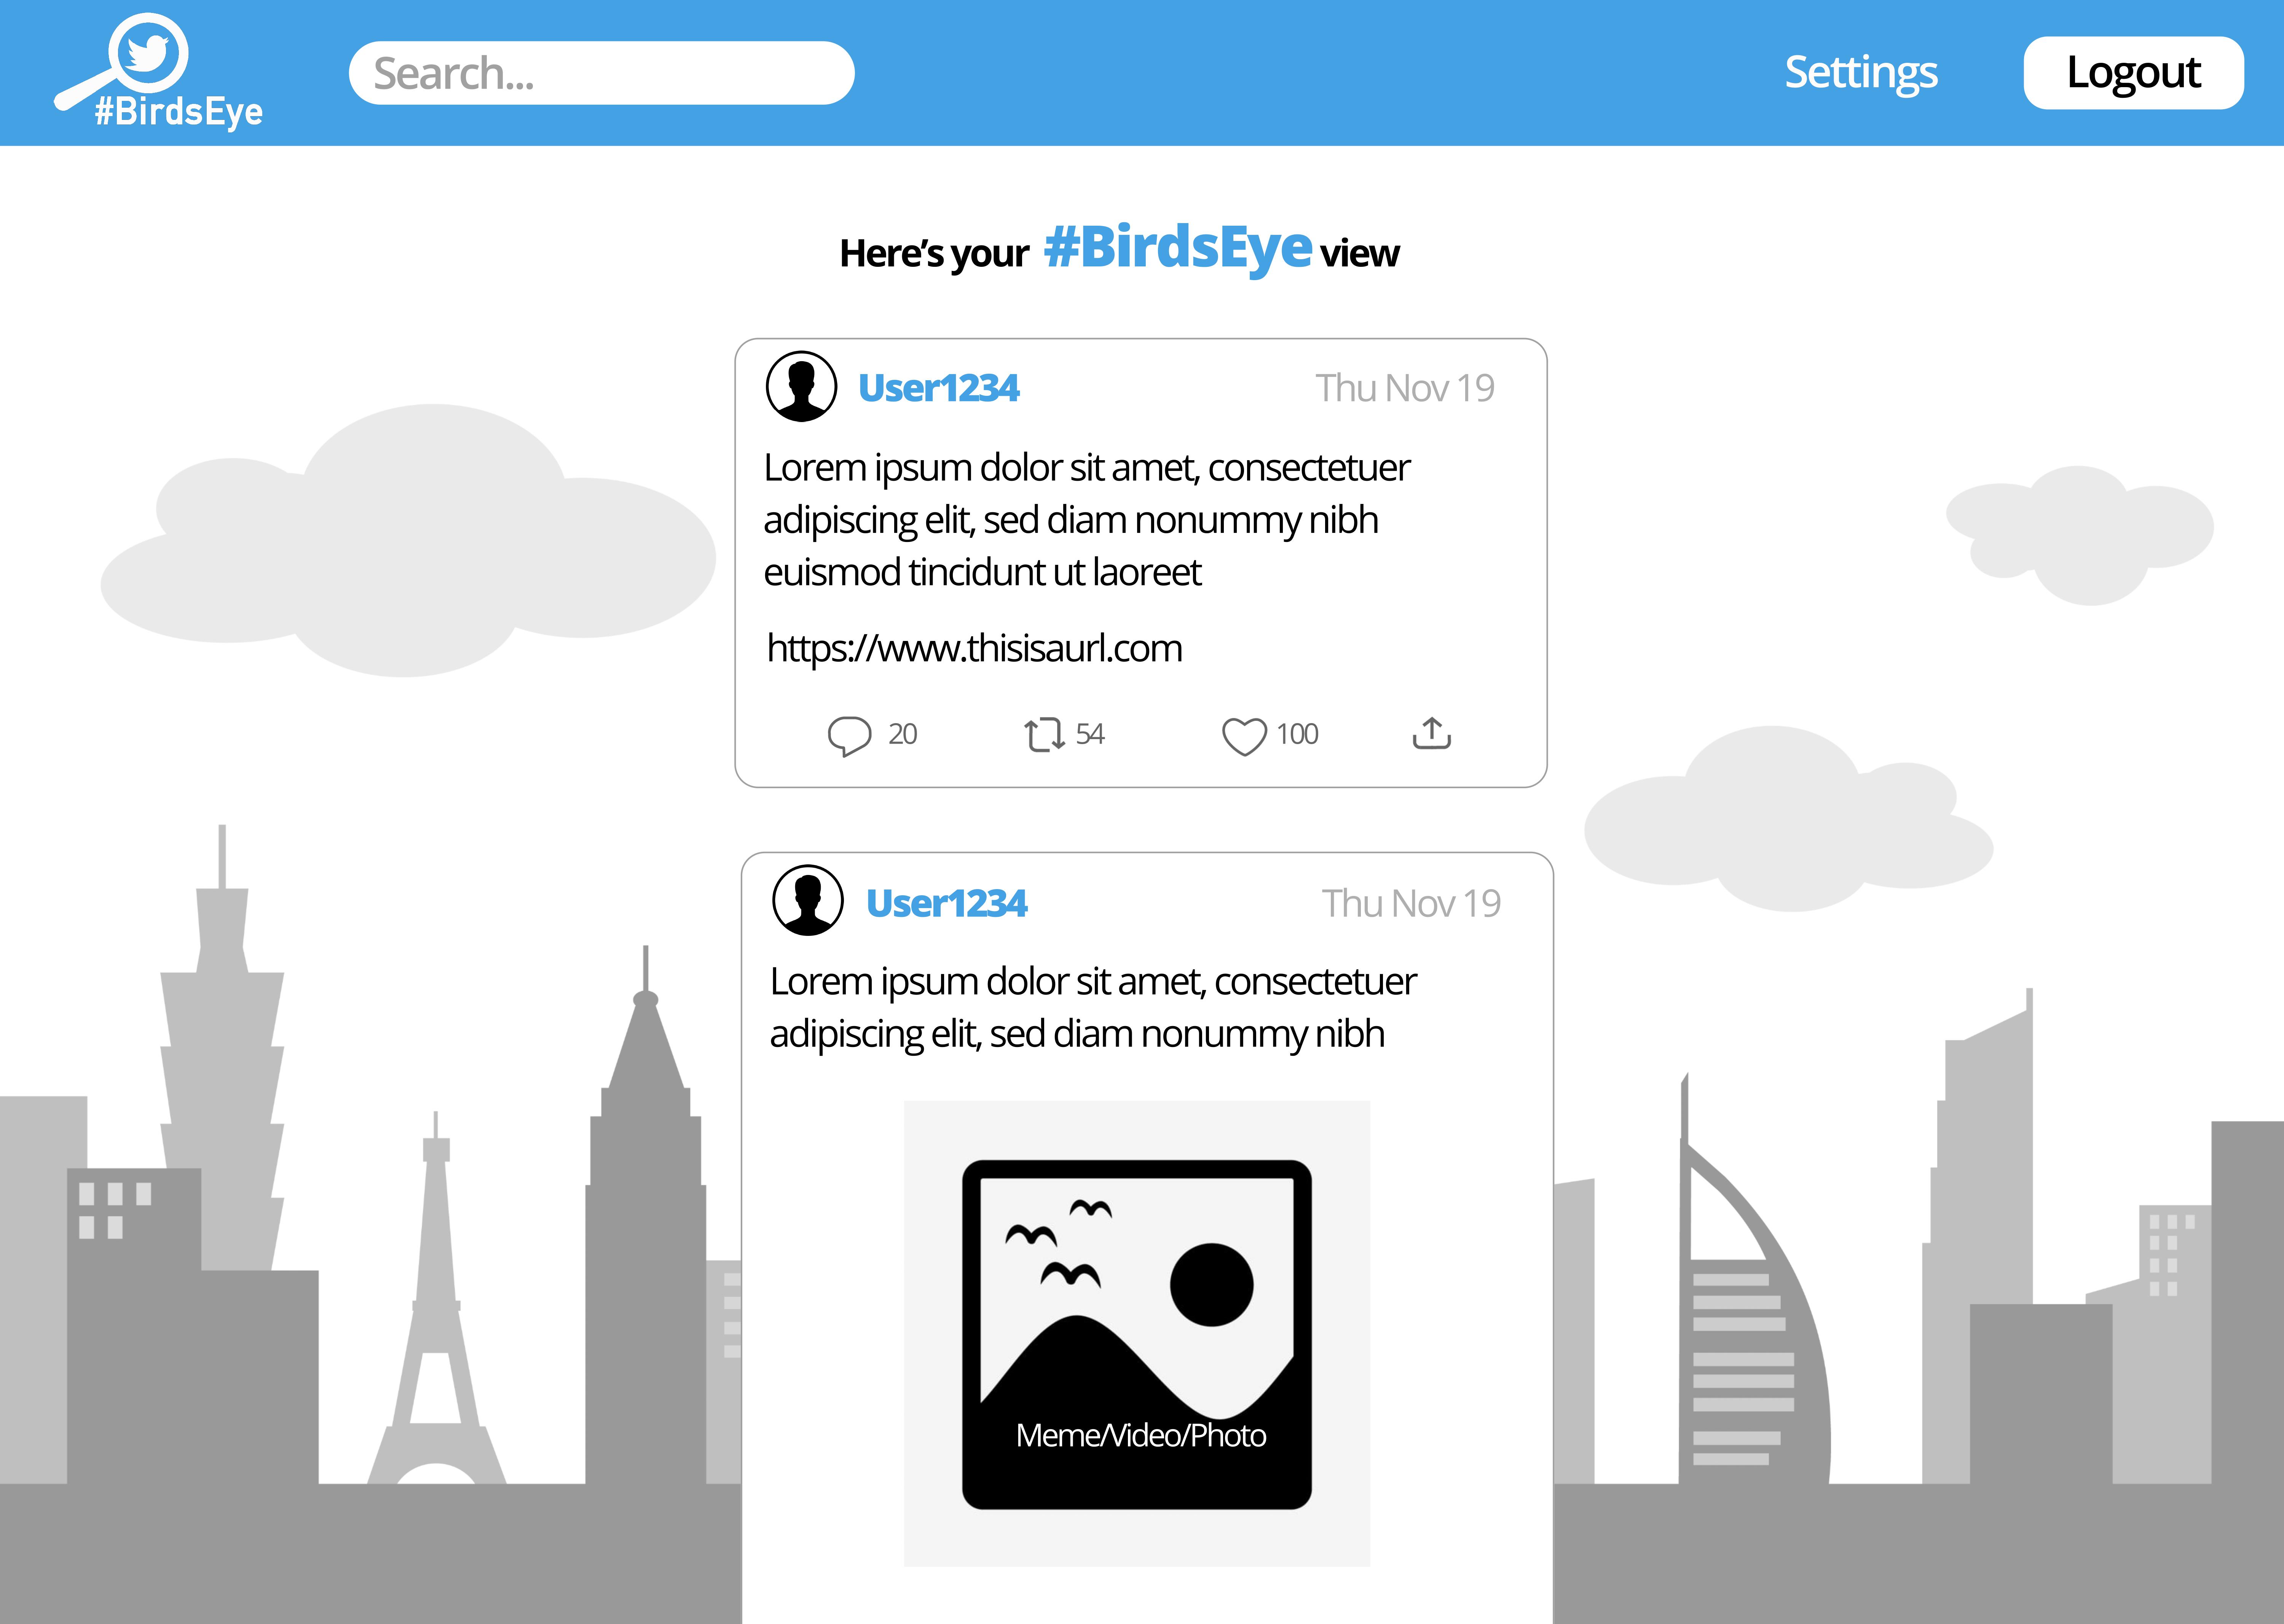This screenshot has width=2284, height=1624.
Task: Click the retweet count 54
Action: (1090, 734)
